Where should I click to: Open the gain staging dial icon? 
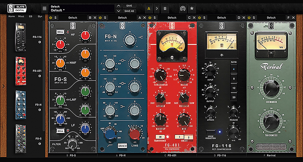[x=182, y=9]
